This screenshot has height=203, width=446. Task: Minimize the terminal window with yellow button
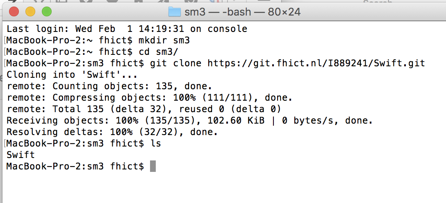pyautogui.click(x=30, y=11)
